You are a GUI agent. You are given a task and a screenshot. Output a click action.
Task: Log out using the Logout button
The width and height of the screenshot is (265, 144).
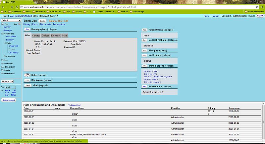(x=260, y=16)
